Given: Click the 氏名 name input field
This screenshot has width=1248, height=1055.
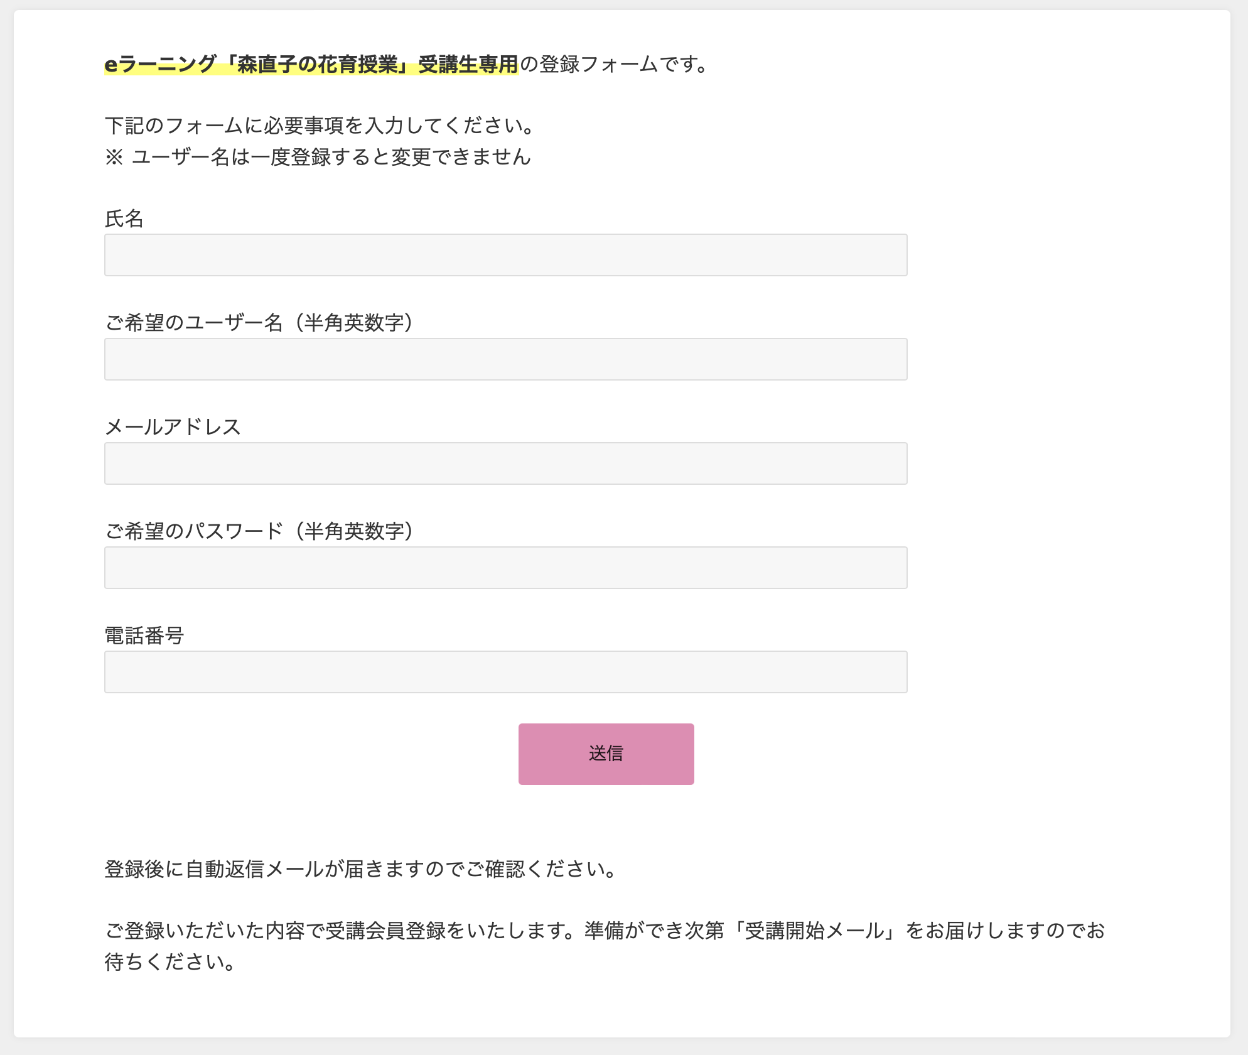Looking at the screenshot, I should coord(505,255).
